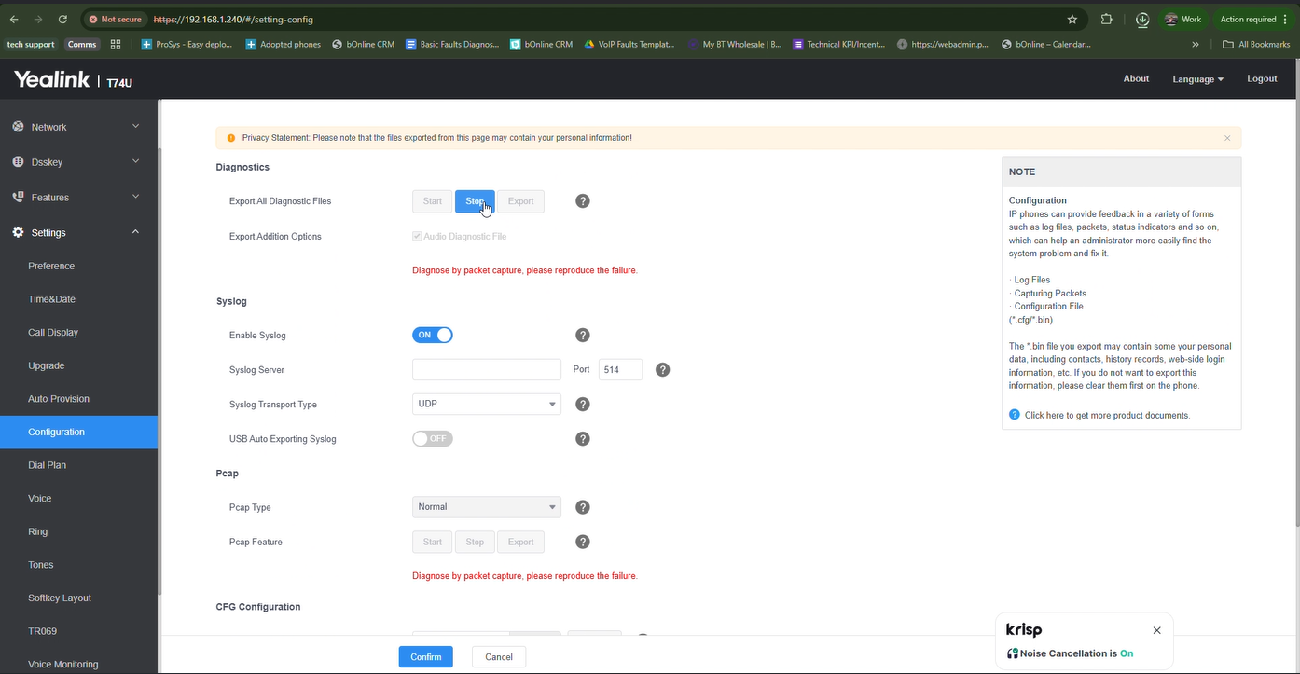Open the Language dropdown in header
The image size is (1300, 674).
click(1198, 79)
